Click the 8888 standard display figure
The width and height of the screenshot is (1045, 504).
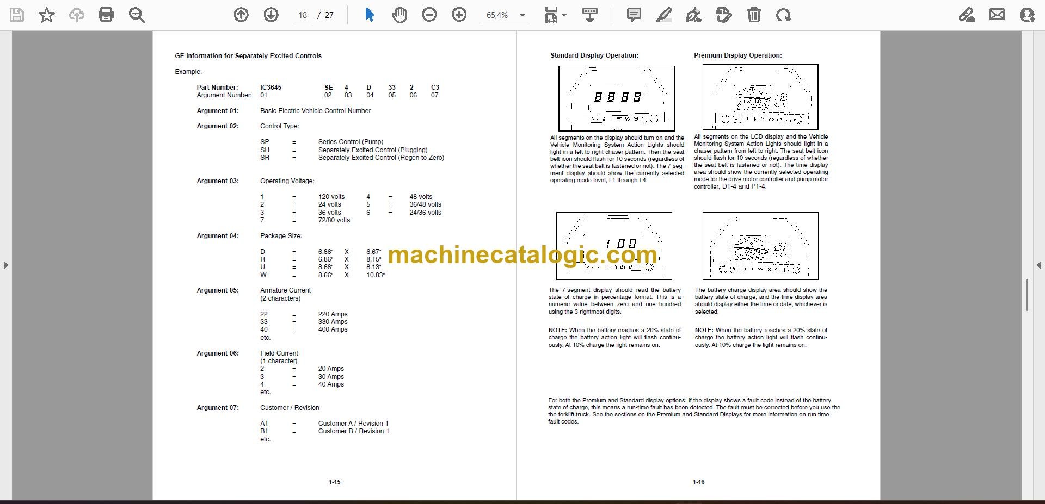pos(617,98)
